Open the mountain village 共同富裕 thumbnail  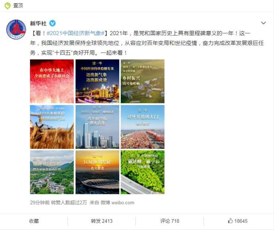pyautogui.click(x=52, y=172)
